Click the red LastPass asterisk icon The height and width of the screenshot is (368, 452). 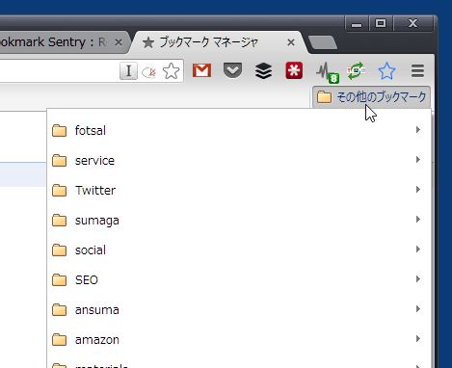coord(294,70)
